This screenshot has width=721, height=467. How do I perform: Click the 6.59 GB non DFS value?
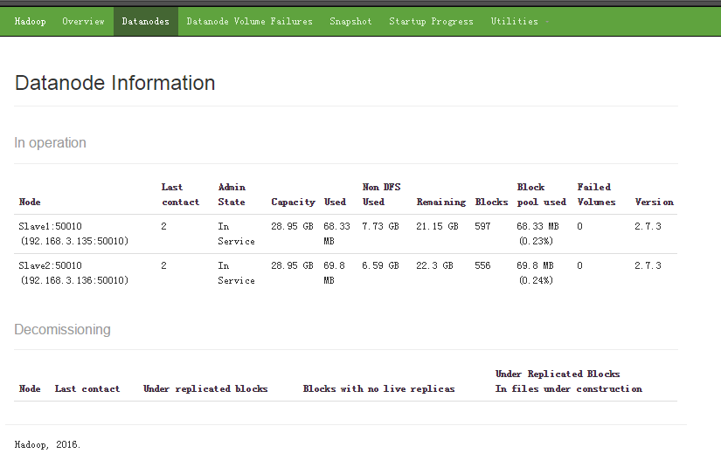pos(380,265)
